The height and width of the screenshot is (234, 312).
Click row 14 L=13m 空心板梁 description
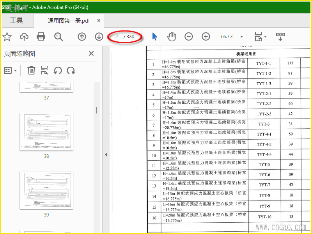(x=204, y=196)
